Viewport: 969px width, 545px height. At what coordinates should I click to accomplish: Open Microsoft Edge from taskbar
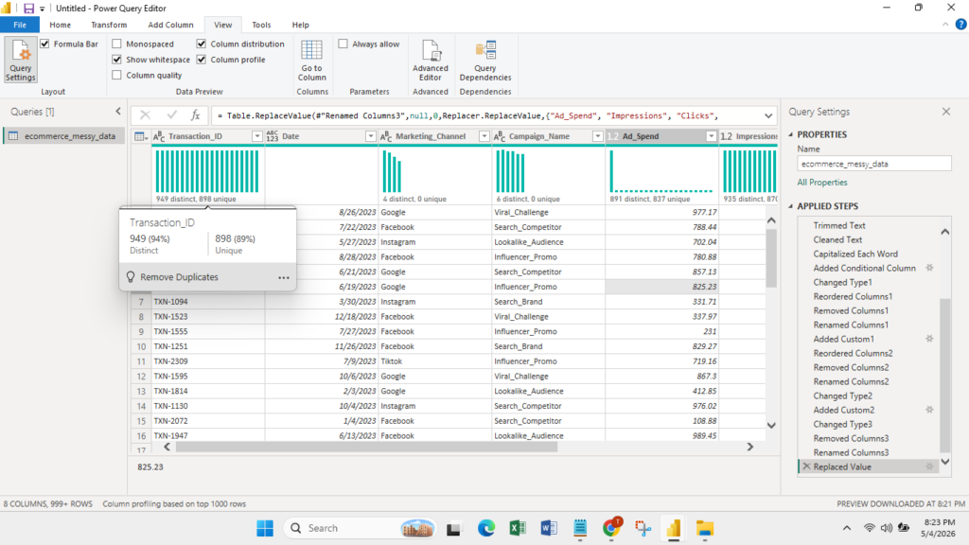click(x=486, y=528)
